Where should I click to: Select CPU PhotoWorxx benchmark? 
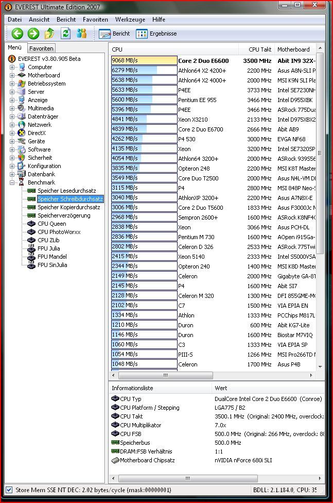pyautogui.click(x=59, y=232)
